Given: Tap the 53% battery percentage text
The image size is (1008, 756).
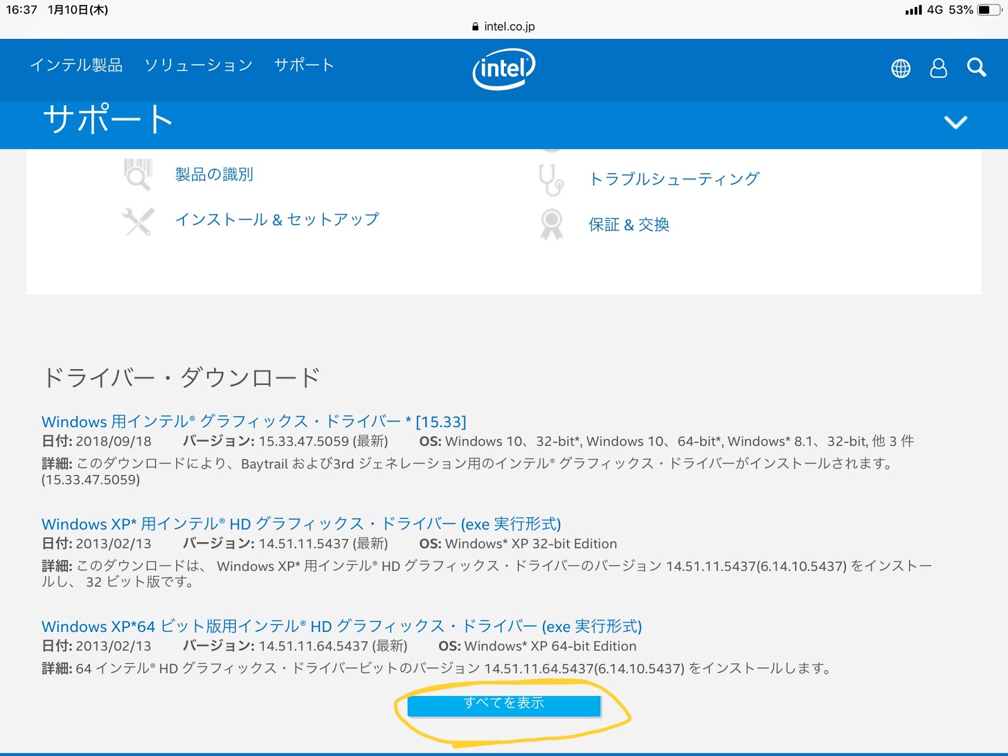Looking at the screenshot, I should 961,10.
